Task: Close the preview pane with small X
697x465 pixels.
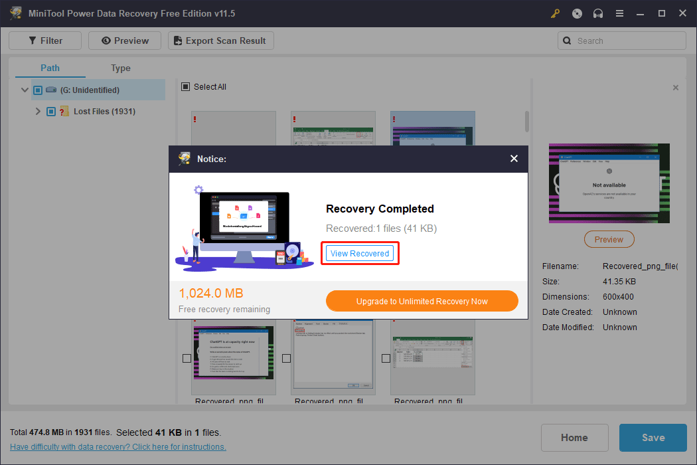Action: pos(676,88)
